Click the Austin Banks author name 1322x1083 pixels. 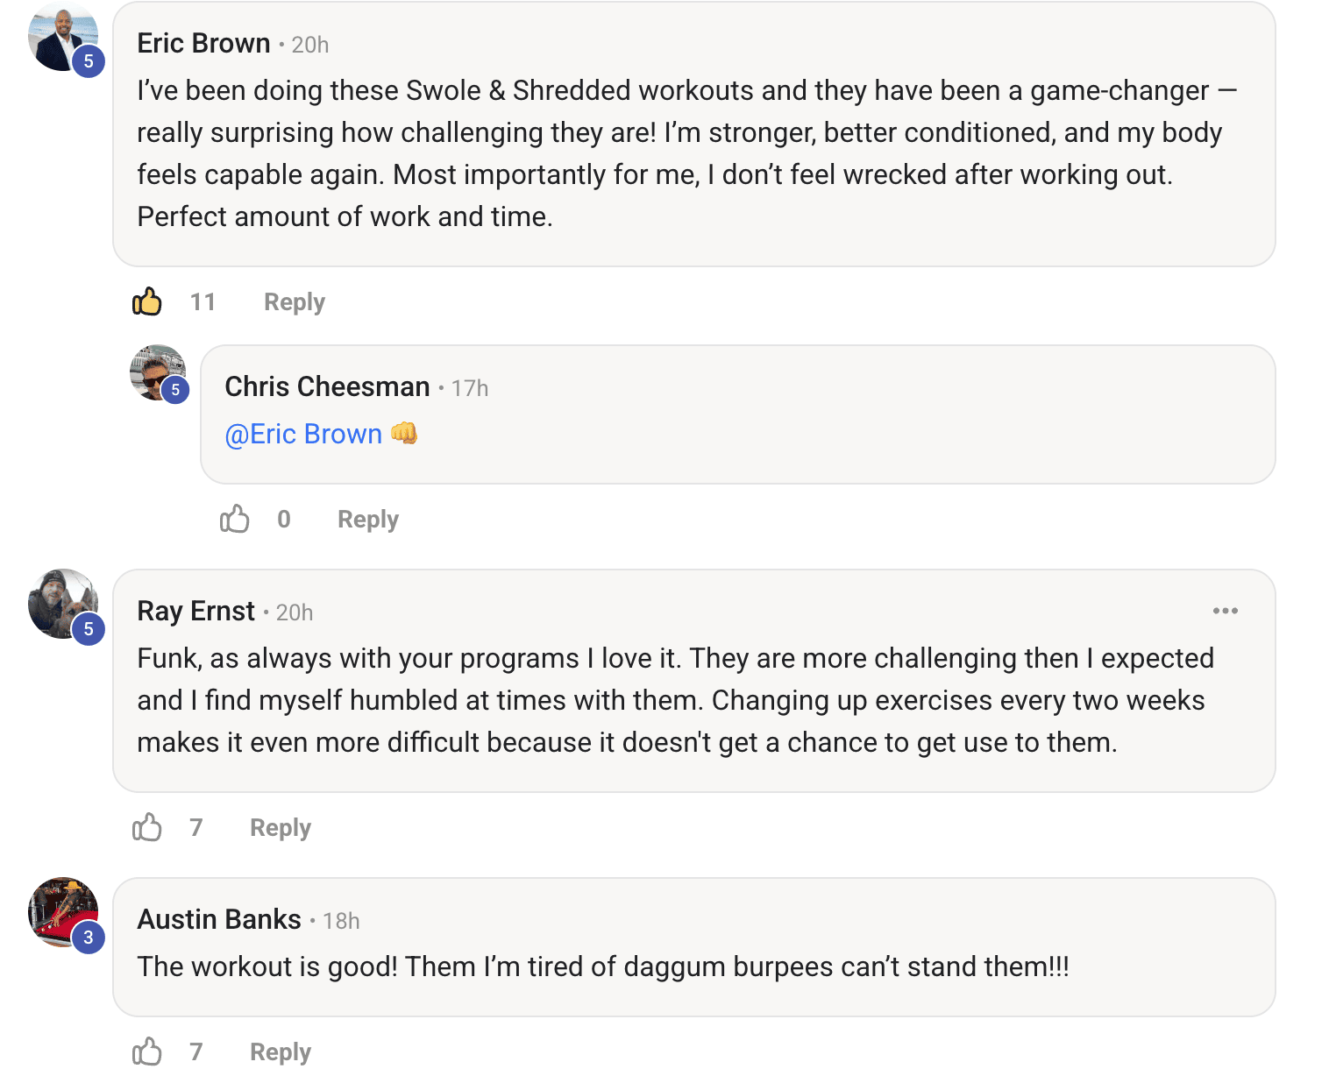[219, 920]
